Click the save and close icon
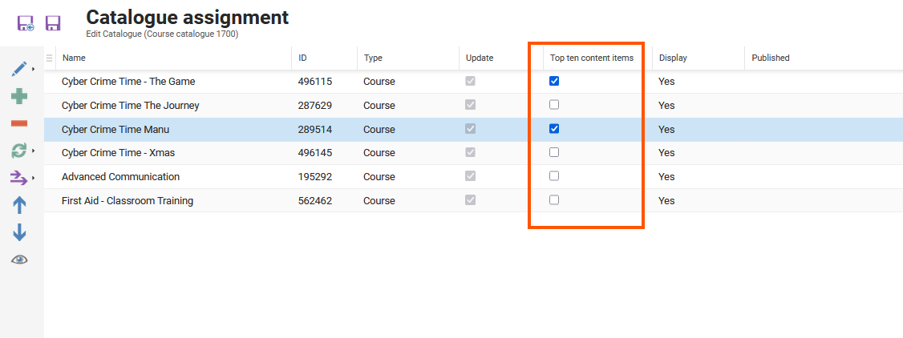The height and width of the screenshot is (338, 903). [x=26, y=22]
